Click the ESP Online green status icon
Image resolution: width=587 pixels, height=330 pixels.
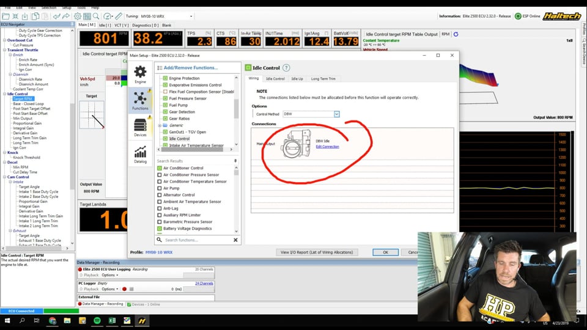(518, 16)
